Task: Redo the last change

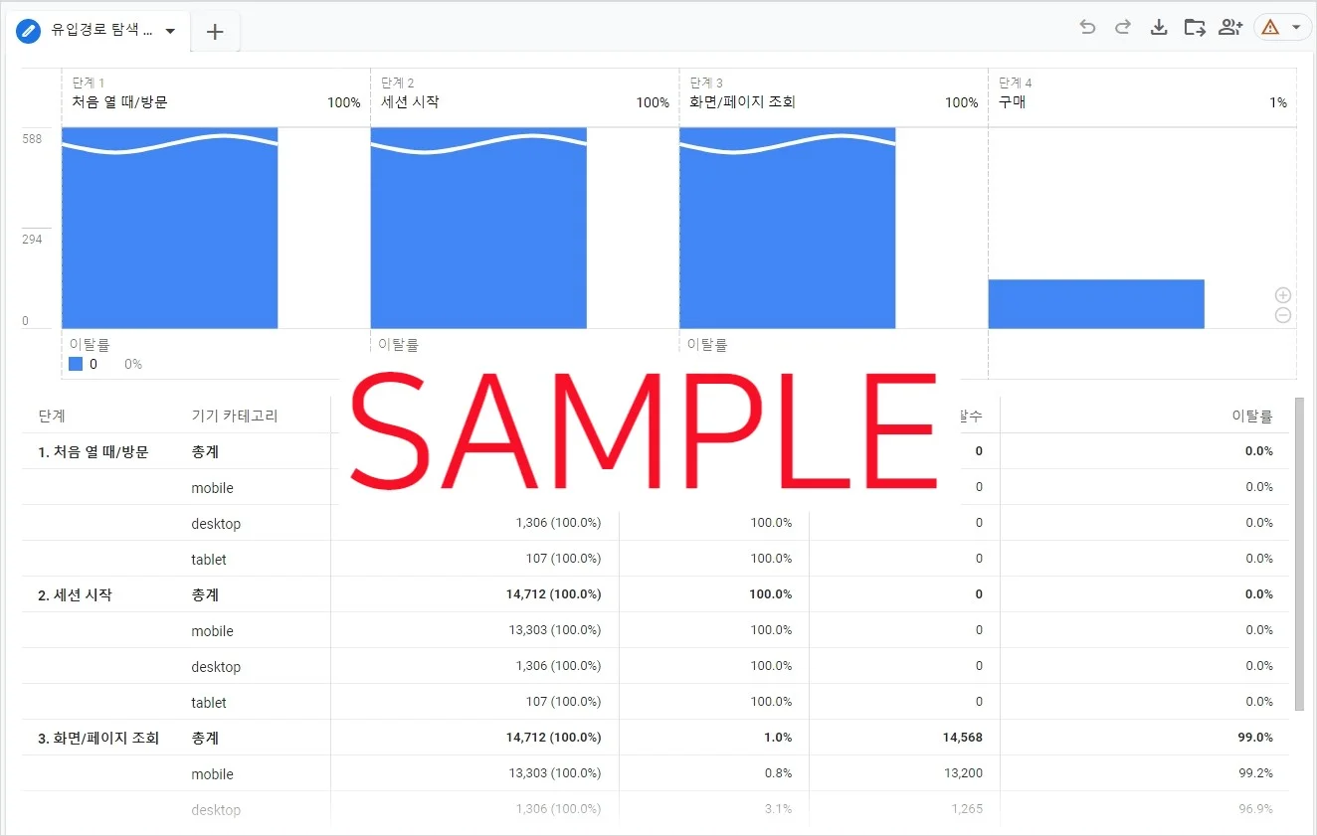Action: [1123, 27]
